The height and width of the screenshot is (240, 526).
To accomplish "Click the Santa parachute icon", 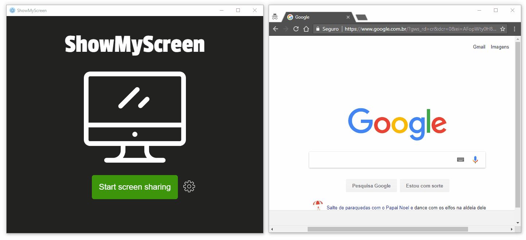I will tap(318, 205).
